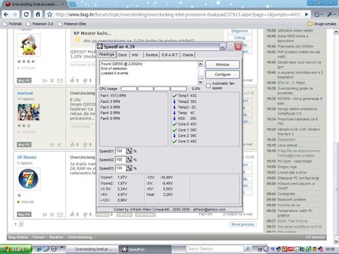Open Moj PC under markoal
Viewport: 339px width, 254px height.
24,145
